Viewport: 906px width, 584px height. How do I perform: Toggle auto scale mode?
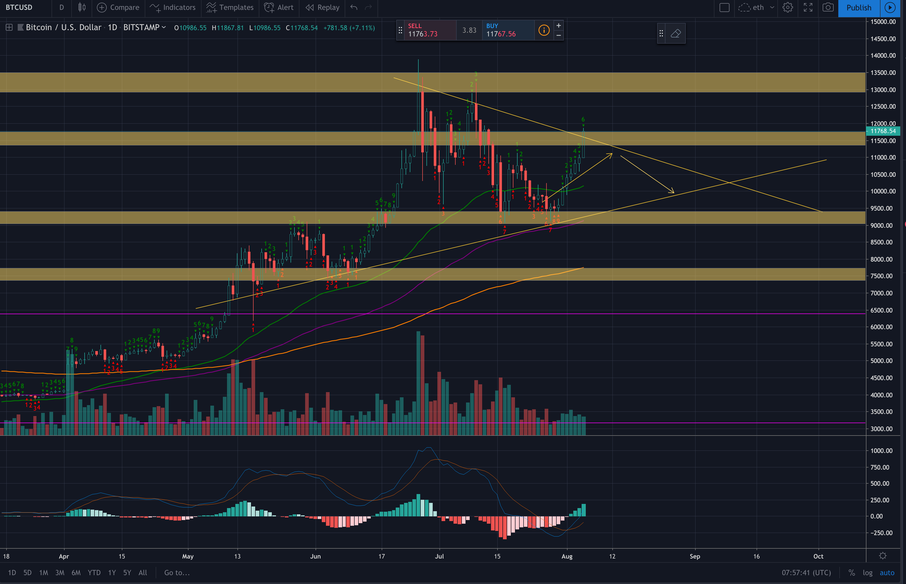(x=887, y=573)
